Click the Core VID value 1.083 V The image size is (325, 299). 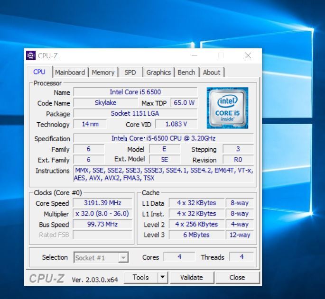[176, 124]
